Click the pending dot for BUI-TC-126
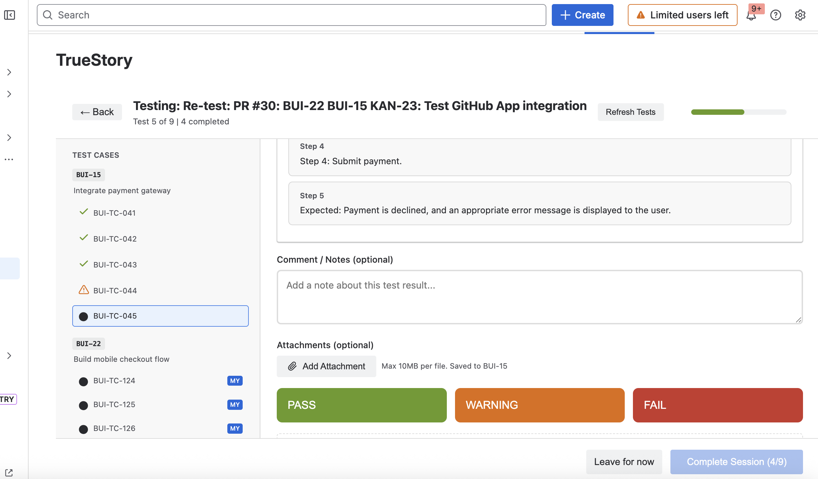This screenshot has width=818, height=479. [x=84, y=429]
